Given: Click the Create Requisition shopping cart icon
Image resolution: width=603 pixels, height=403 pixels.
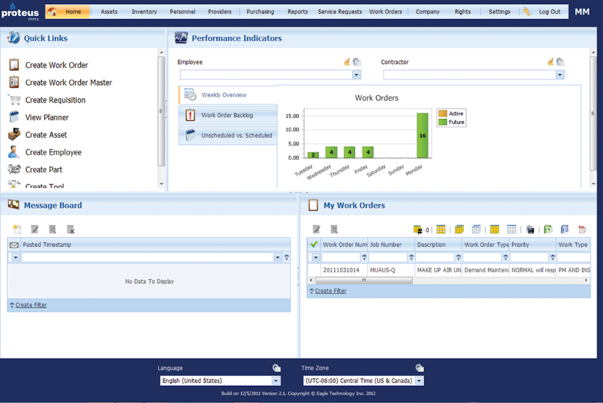Looking at the screenshot, I should point(14,100).
